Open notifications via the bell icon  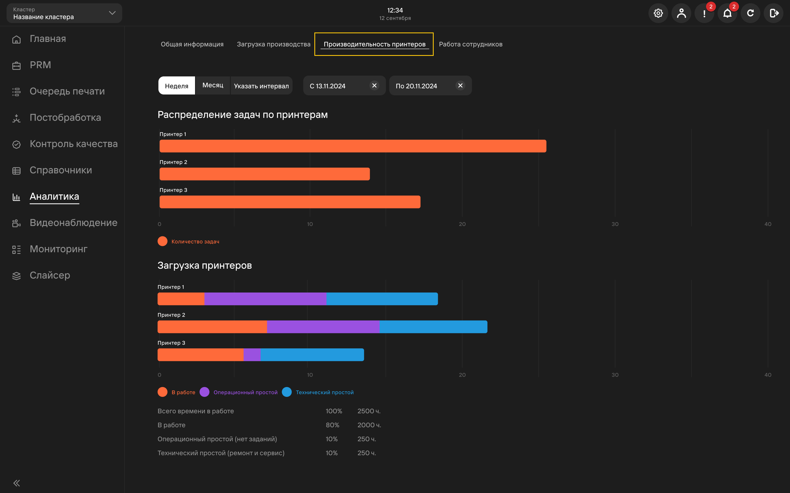click(727, 13)
